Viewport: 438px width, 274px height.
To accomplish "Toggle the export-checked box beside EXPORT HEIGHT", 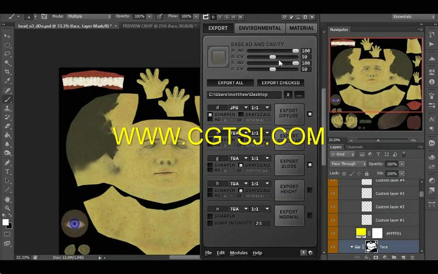I will [310, 190].
